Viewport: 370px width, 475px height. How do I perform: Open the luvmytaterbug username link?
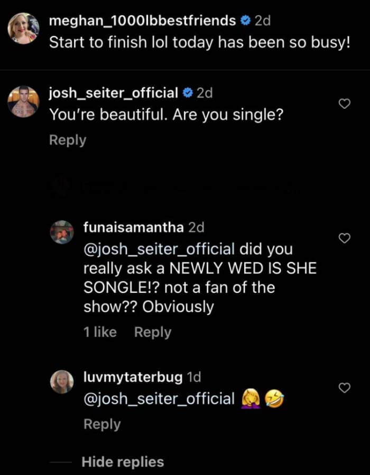133,377
